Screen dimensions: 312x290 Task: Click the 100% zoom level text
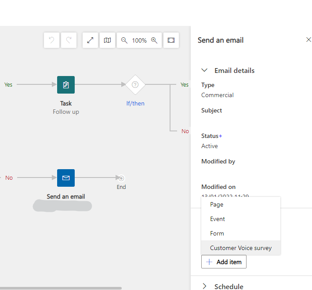click(139, 40)
